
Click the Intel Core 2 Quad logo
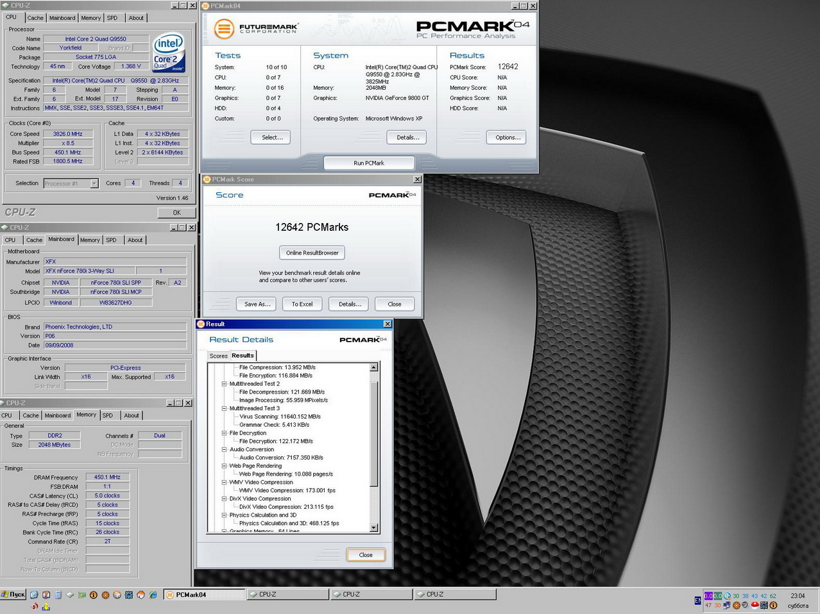point(168,52)
